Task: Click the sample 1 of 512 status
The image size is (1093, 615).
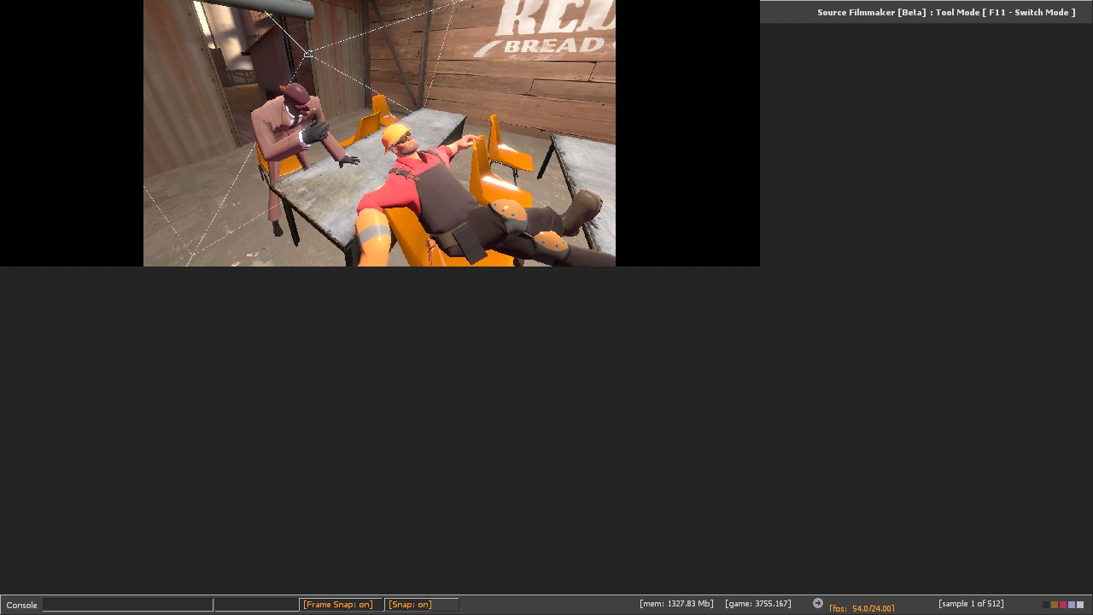Action: [x=971, y=604]
